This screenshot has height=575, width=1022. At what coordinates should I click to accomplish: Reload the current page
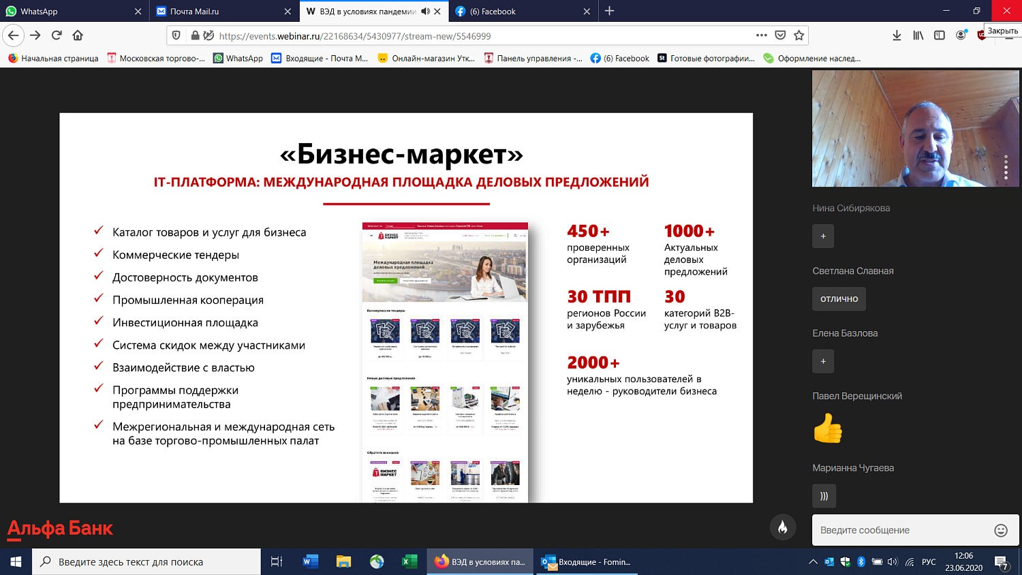[x=57, y=35]
